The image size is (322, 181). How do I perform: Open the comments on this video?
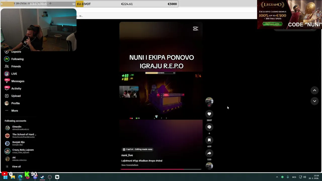pyautogui.click(x=209, y=127)
